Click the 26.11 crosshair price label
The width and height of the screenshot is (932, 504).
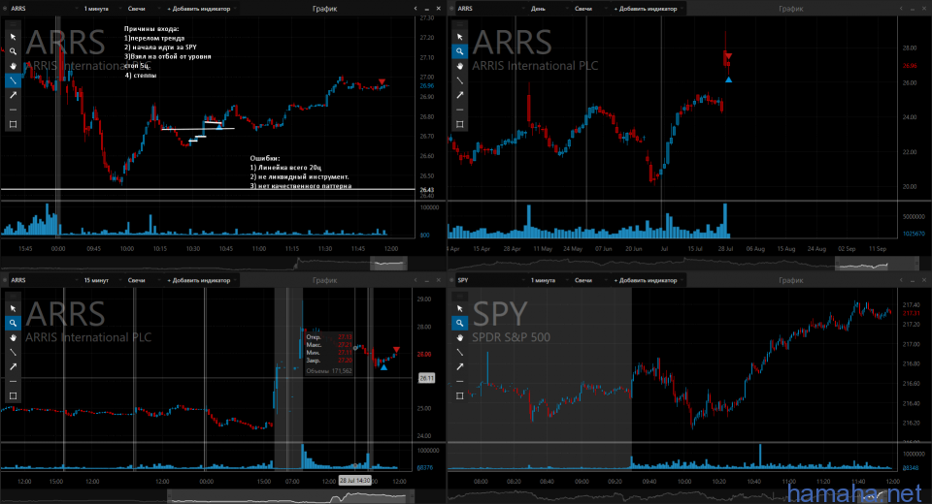427,378
